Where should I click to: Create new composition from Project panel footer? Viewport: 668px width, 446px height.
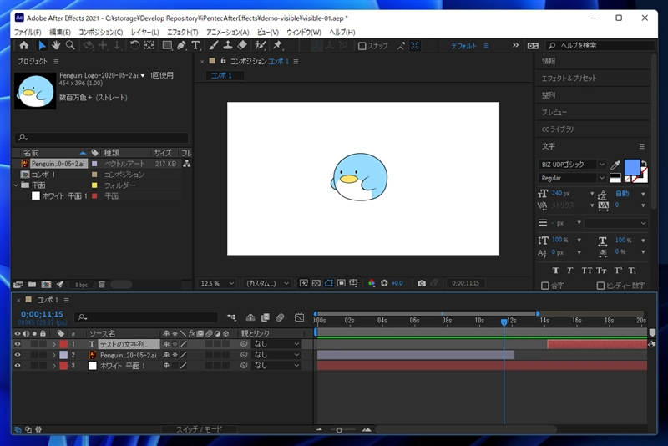click(x=46, y=284)
